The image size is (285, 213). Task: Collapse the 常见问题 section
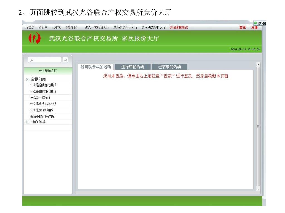[x=28, y=80]
